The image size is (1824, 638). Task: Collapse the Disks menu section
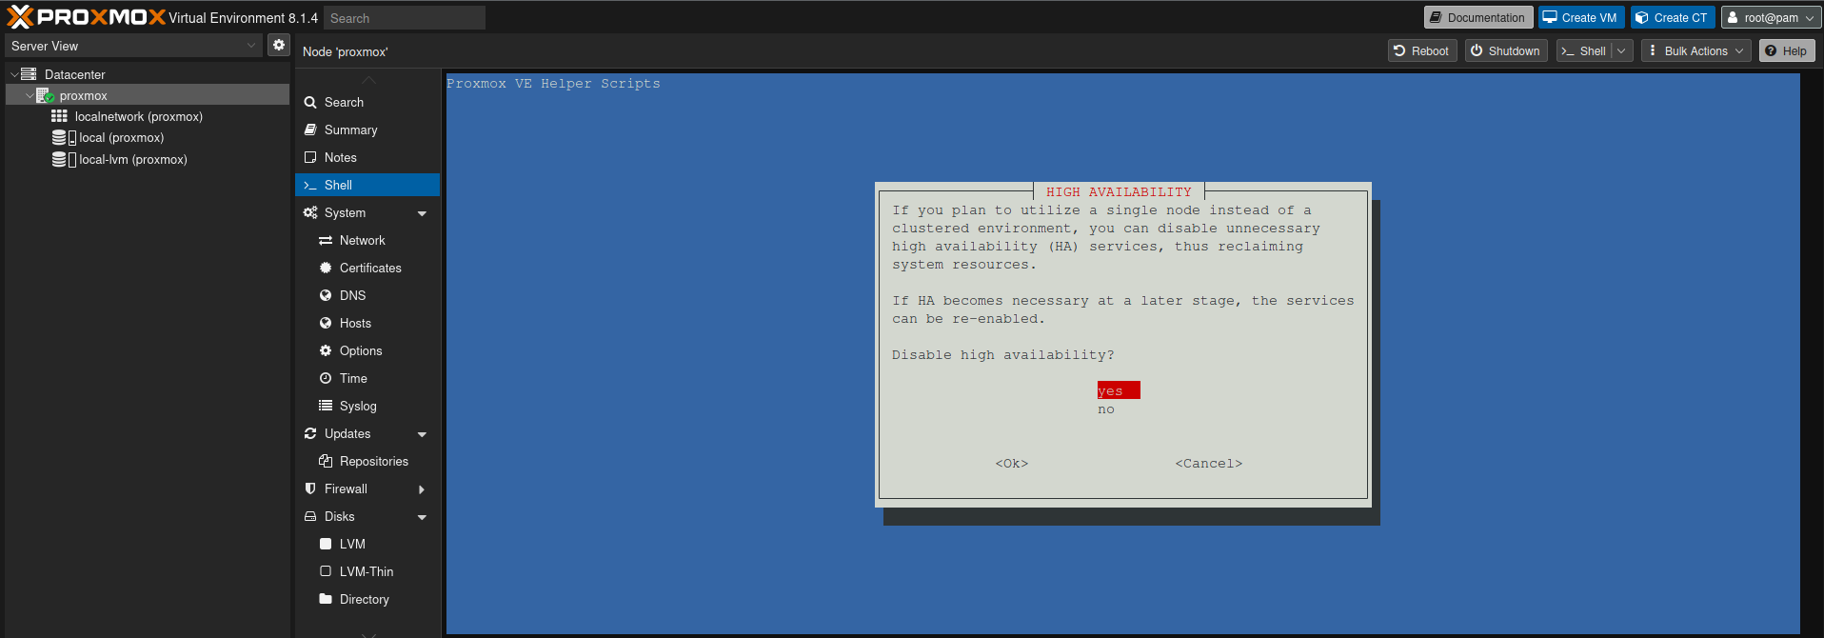point(422,517)
